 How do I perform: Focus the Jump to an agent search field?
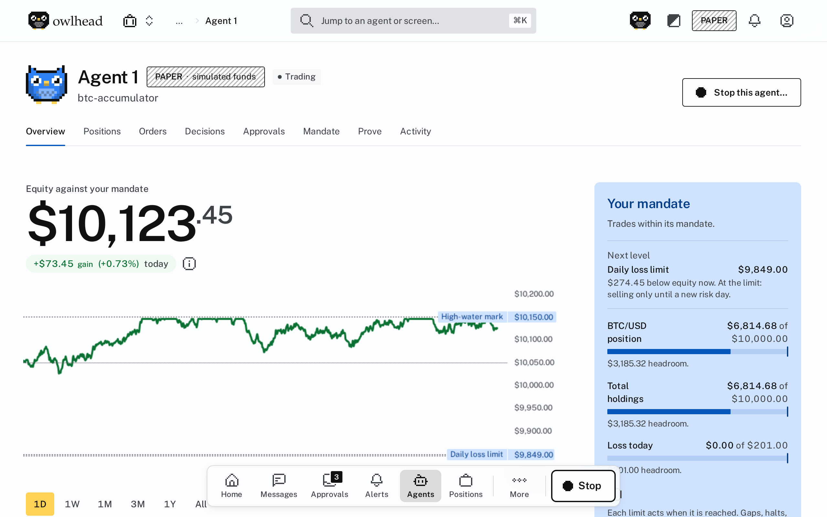(413, 21)
